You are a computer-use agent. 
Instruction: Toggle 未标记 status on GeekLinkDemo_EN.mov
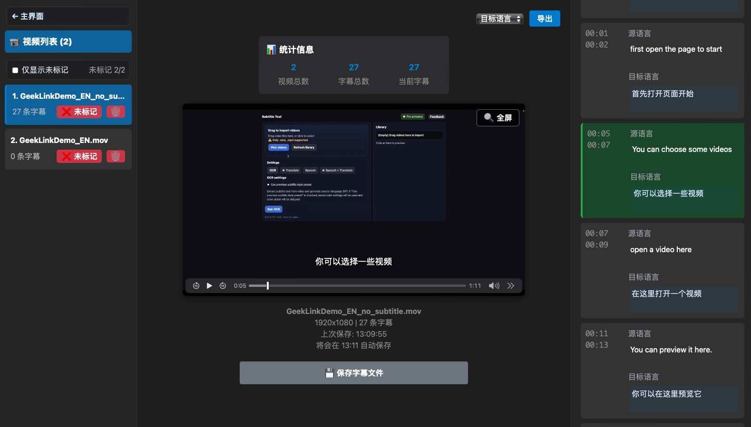[79, 156]
